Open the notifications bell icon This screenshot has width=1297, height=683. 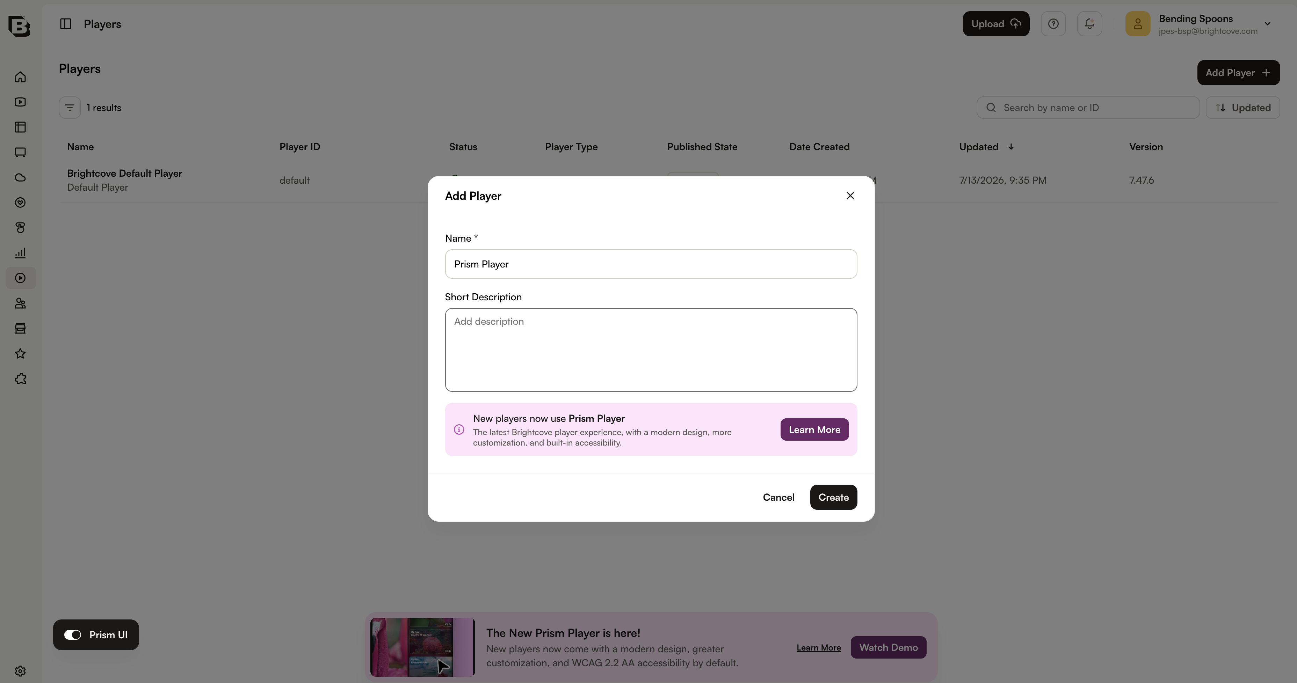coord(1089,24)
